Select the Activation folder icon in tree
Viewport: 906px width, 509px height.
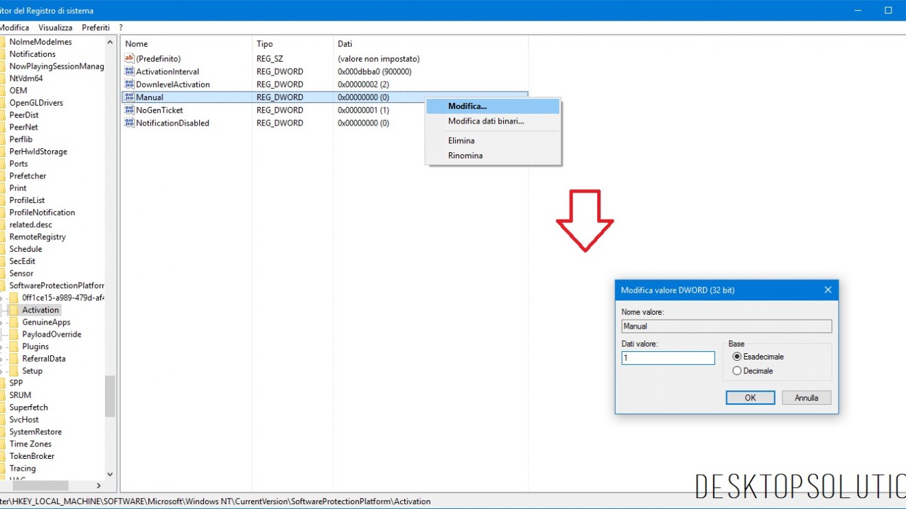coord(14,310)
